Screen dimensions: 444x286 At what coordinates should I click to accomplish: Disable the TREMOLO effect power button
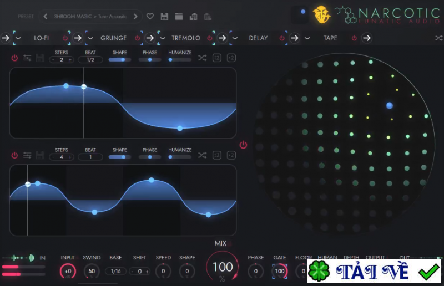pos(210,38)
